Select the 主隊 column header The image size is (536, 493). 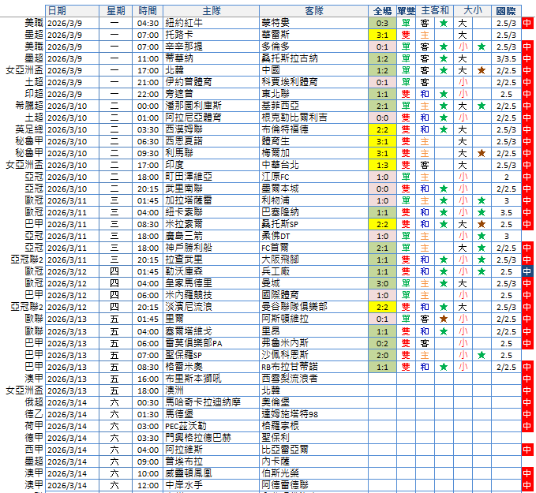point(211,11)
